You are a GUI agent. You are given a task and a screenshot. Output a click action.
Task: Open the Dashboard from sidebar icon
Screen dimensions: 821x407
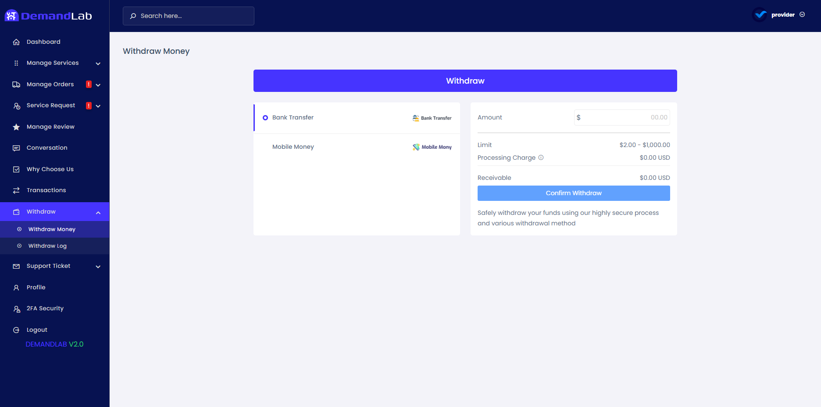pyautogui.click(x=16, y=42)
